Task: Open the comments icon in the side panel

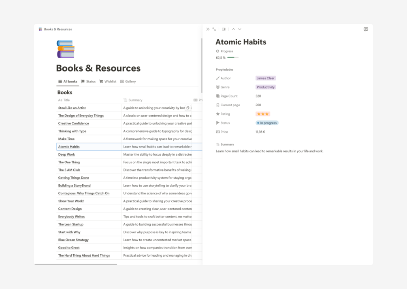Action: pyautogui.click(x=366, y=29)
